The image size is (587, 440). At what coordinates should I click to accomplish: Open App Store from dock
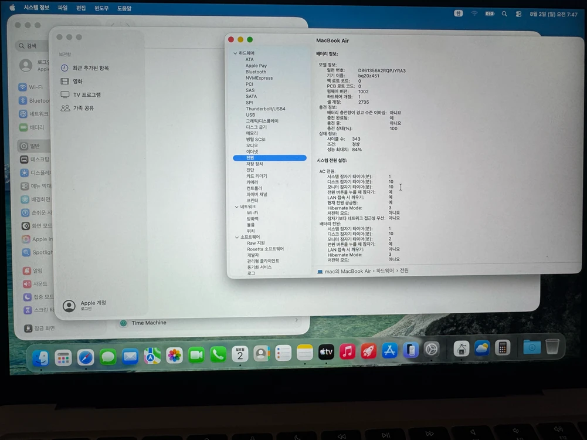pos(390,350)
